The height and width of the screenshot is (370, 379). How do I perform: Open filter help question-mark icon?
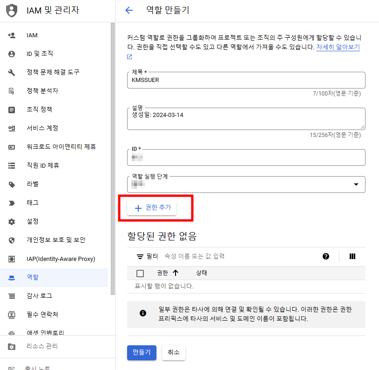[326, 256]
